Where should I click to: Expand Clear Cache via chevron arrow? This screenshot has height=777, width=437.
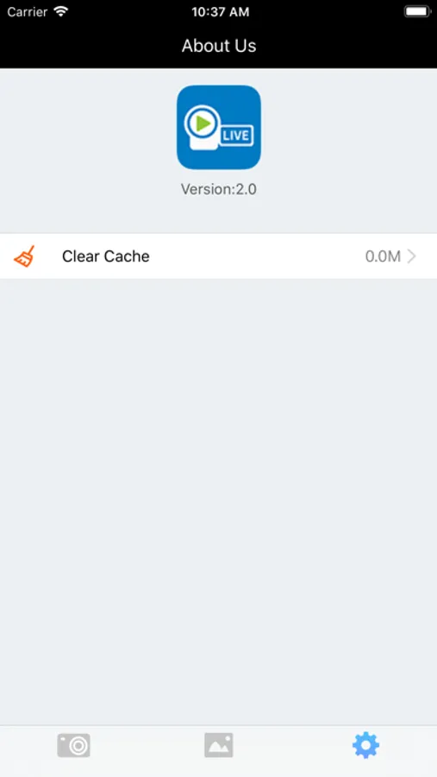click(411, 256)
